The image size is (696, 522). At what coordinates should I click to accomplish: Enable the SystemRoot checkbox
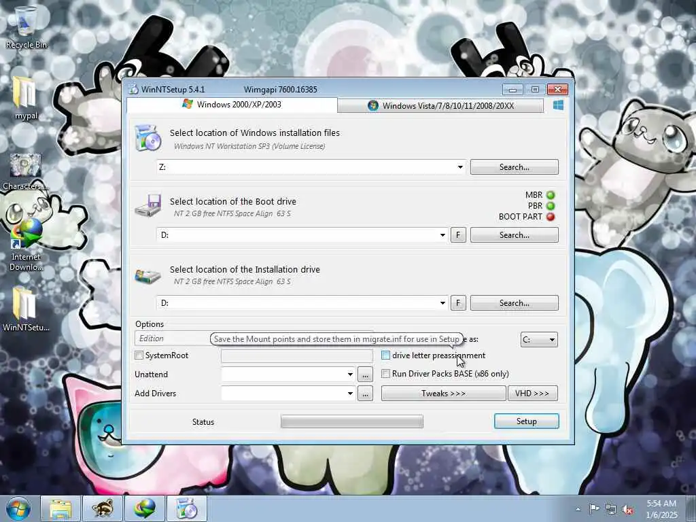click(x=139, y=355)
